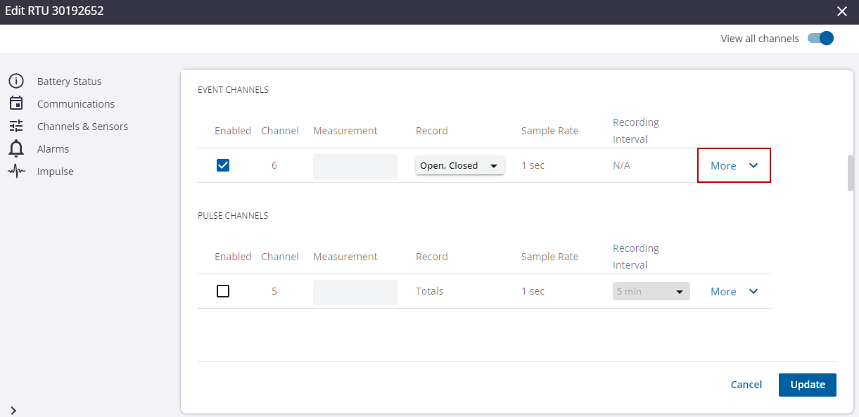Expand More options for pulse channel 5
The height and width of the screenshot is (417, 859).
point(734,291)
